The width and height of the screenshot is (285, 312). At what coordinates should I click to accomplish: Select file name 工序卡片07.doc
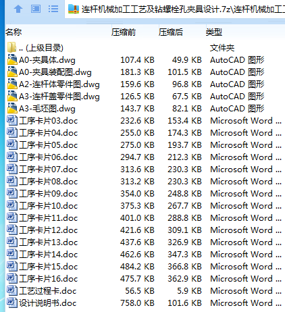coord(49,170)
